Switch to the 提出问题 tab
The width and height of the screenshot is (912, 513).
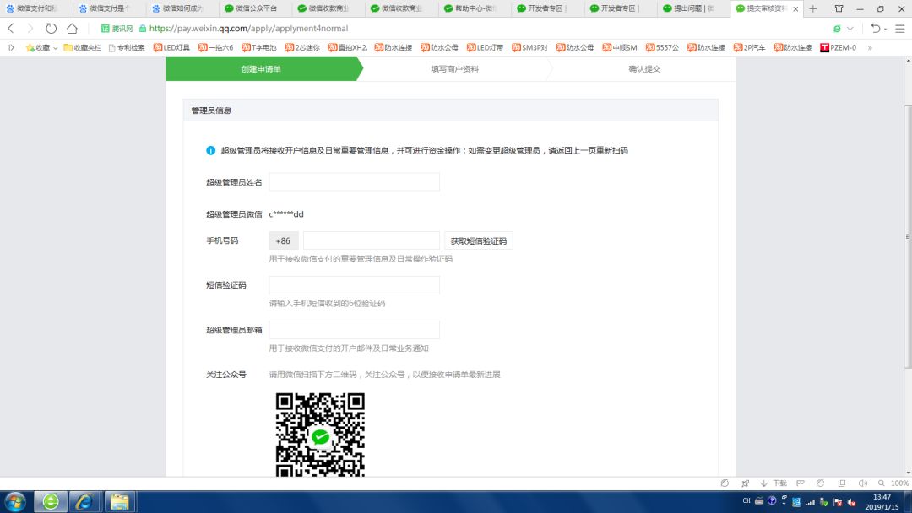tap(694, 8)
